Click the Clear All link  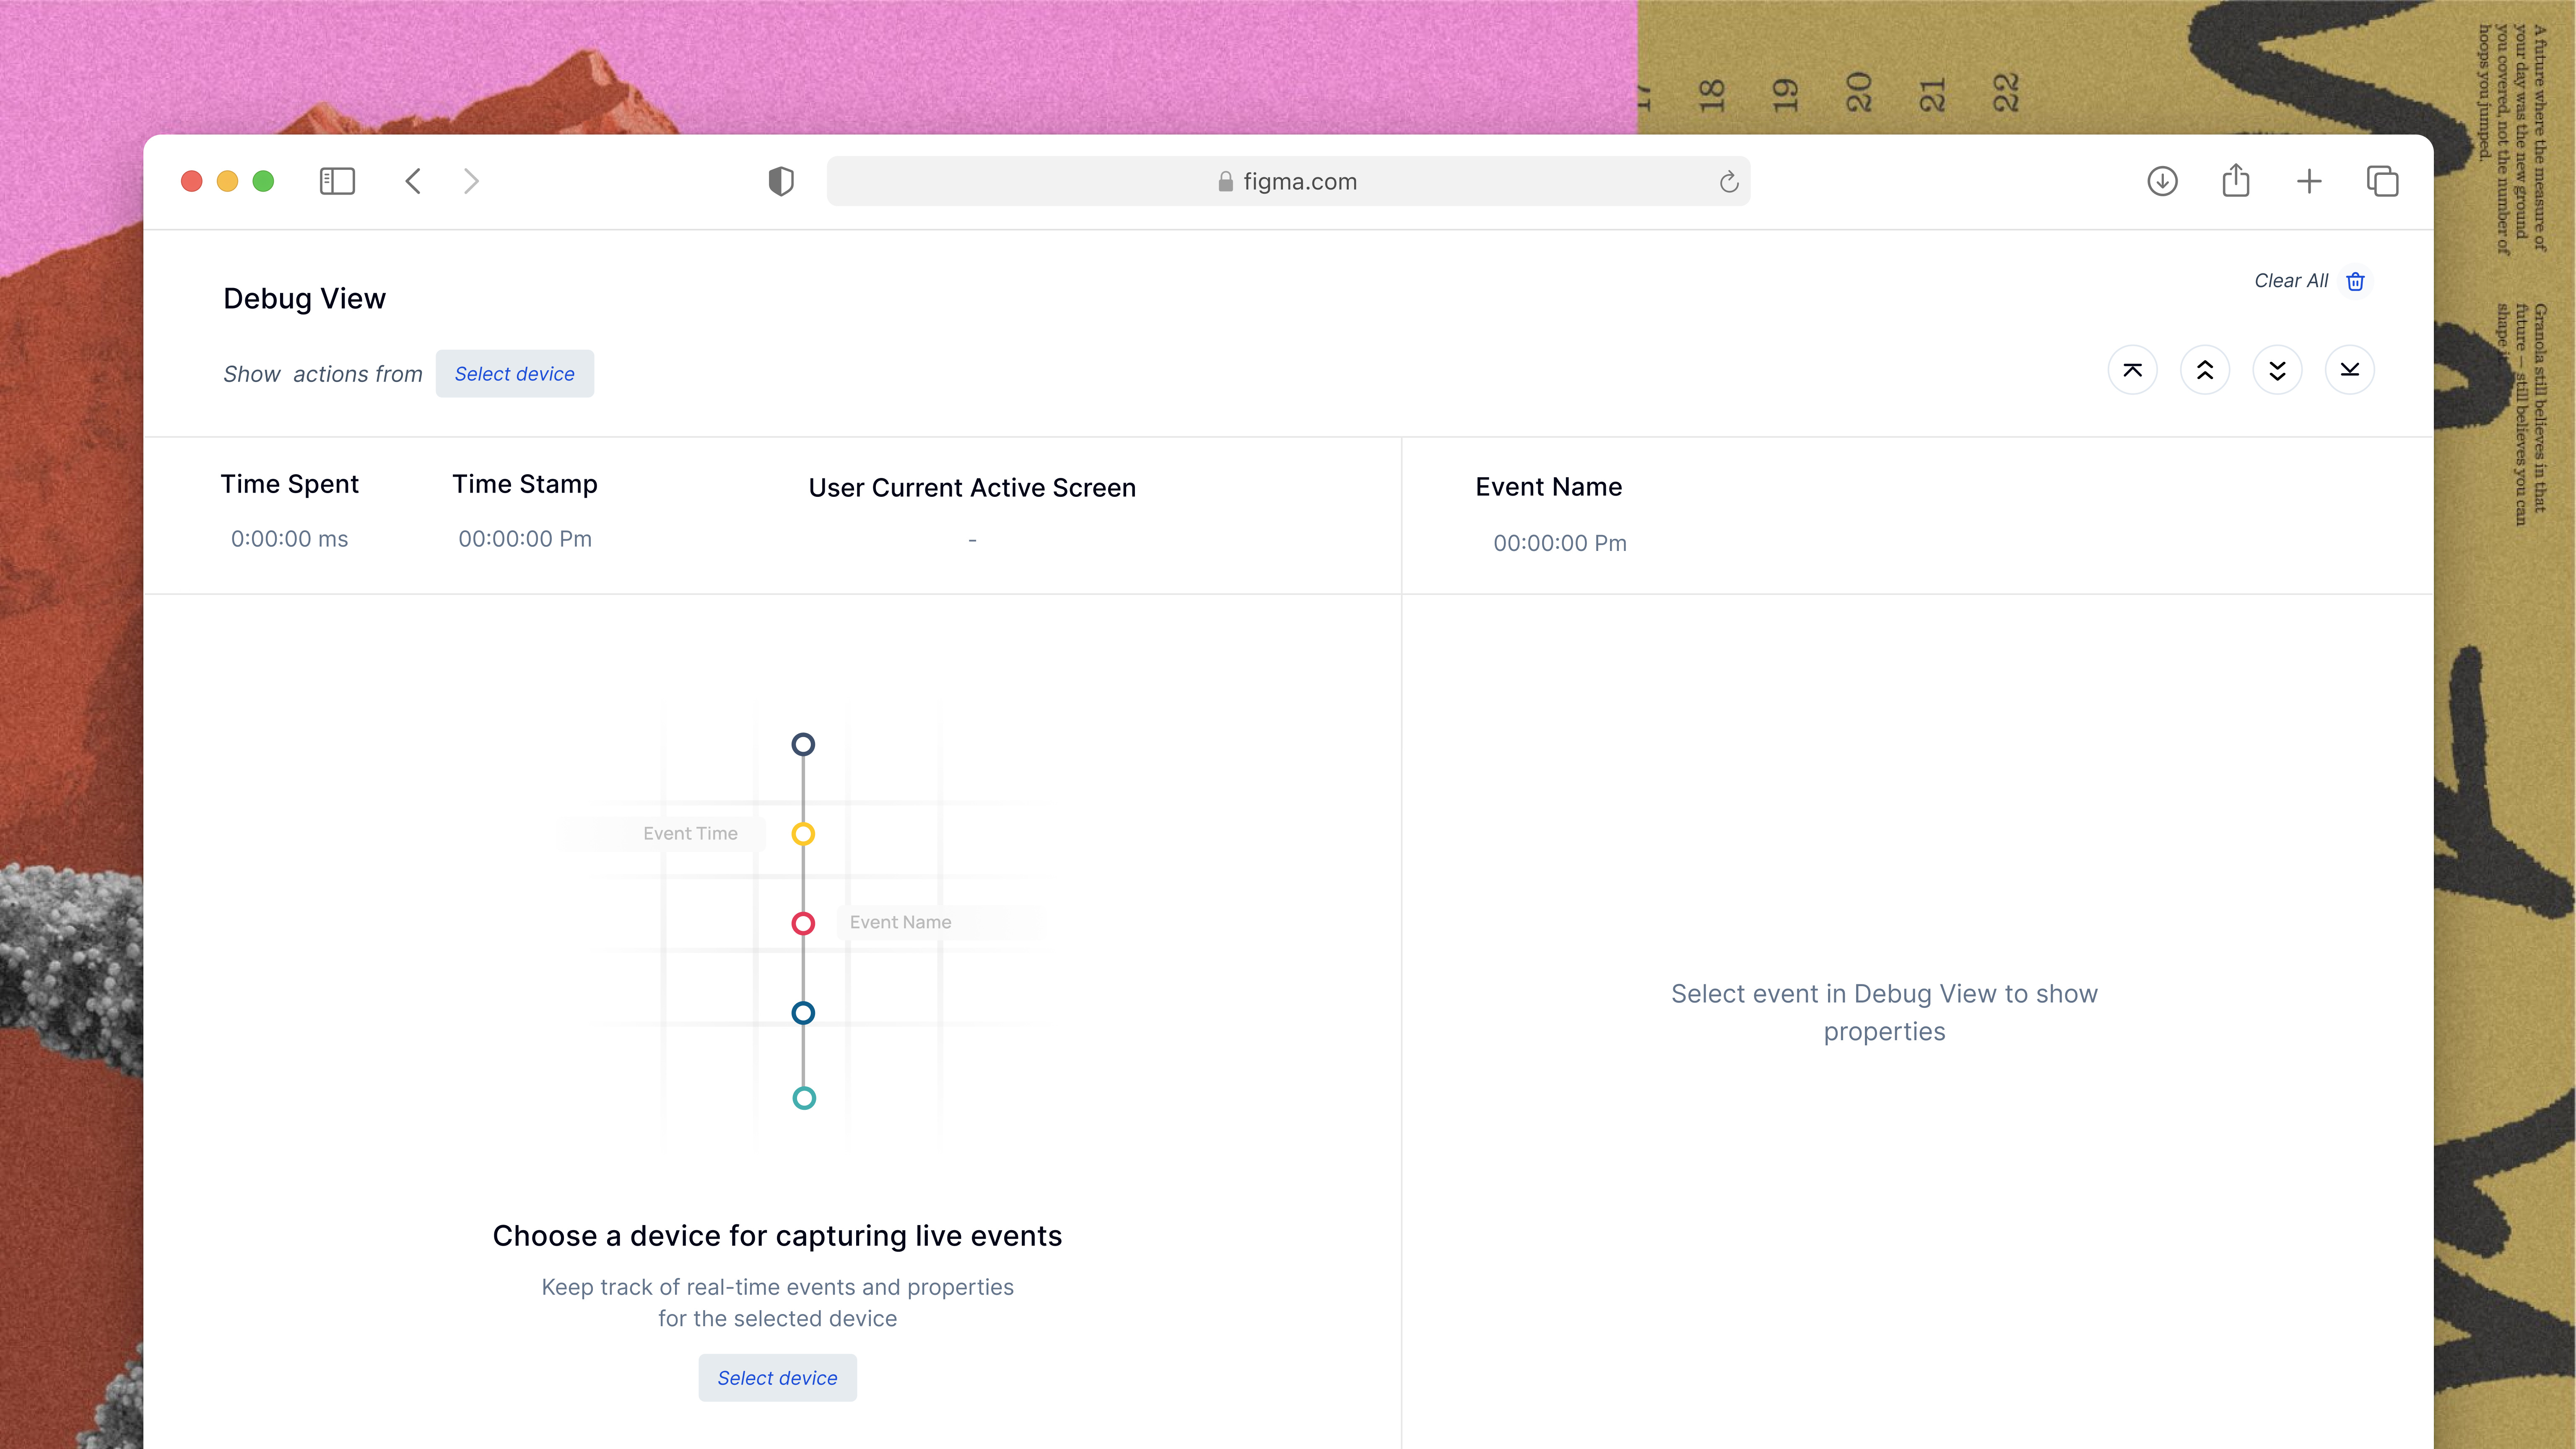point(2291,281)
